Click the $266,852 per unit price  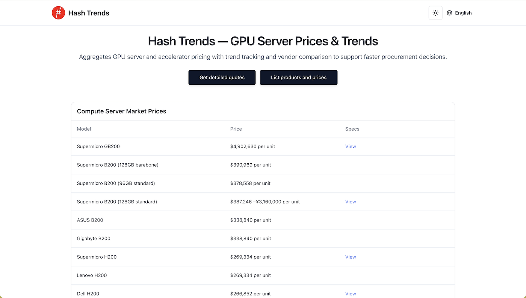[251, 293]
